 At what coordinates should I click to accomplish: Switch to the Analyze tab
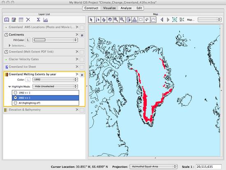click(x=126, y=8)
